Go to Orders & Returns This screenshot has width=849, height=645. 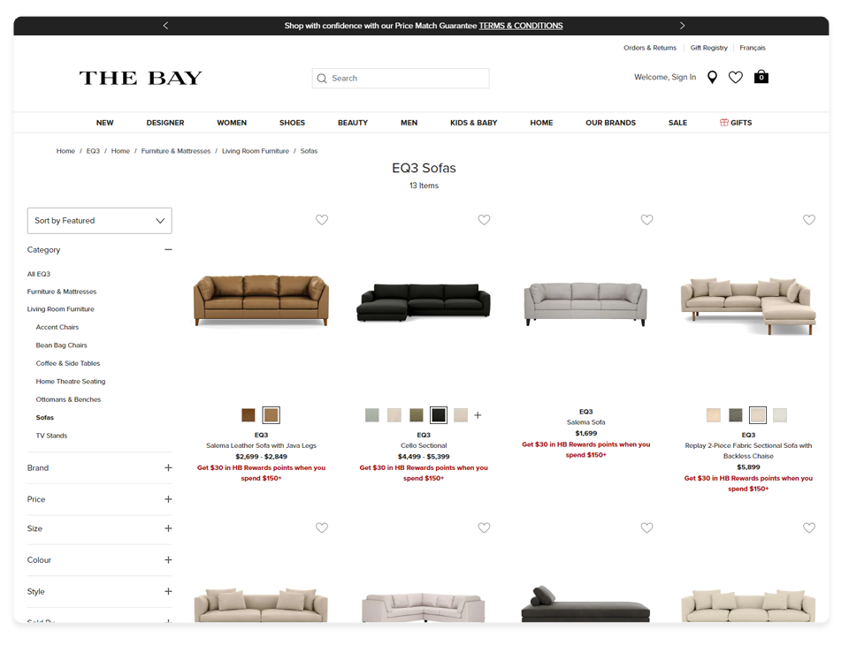tap(650, 48)
